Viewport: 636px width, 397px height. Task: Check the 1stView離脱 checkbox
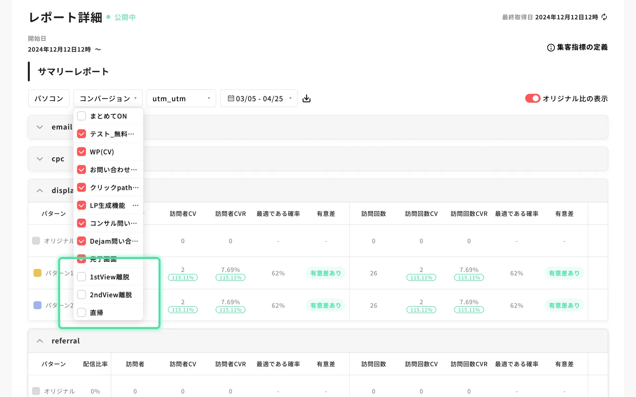tap(81, 277)
